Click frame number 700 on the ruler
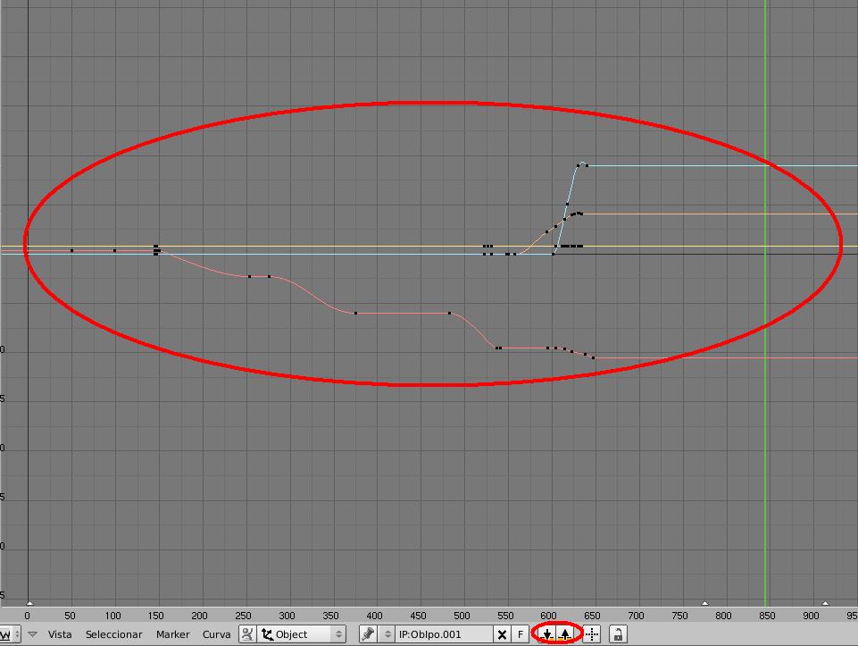The image size is (858, 646). (x=636, y=616)
